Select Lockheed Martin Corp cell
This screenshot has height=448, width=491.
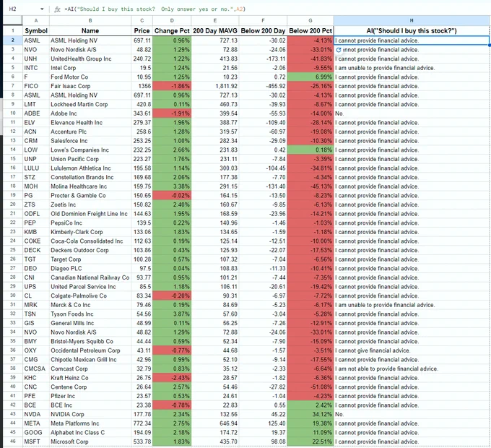coord(90,104)
